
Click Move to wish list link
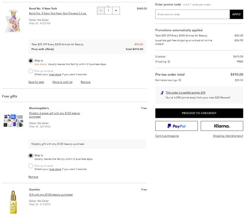click(x=62, y=82)
